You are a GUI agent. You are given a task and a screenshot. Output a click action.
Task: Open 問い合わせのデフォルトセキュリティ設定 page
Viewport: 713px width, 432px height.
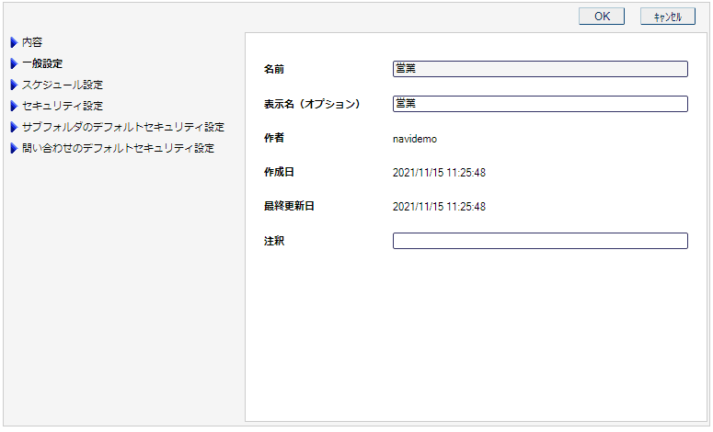119,148
